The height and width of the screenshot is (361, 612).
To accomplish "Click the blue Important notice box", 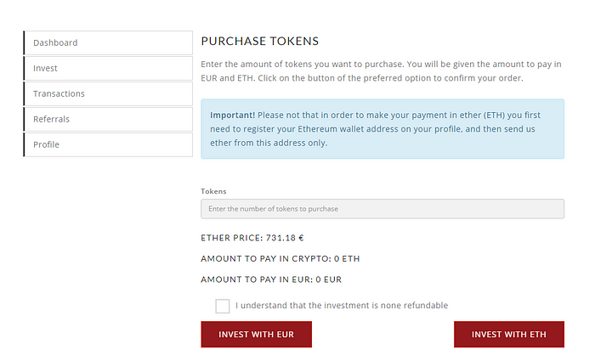I will click(382, 129).
